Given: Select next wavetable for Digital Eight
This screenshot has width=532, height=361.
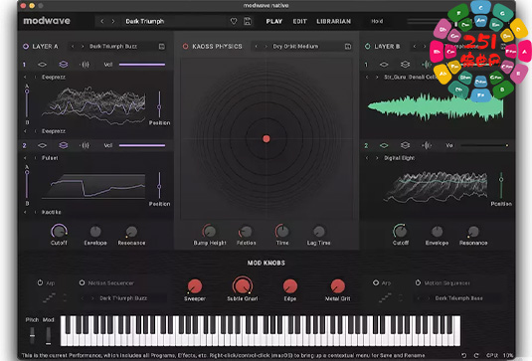Looking at the screenshot, I should [x=377, y=158].
